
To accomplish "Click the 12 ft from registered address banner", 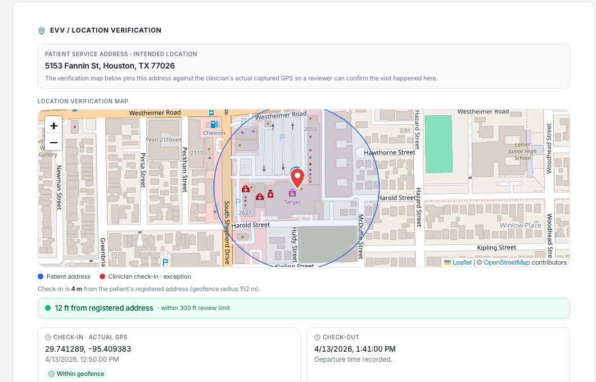I will pos(304,308).
